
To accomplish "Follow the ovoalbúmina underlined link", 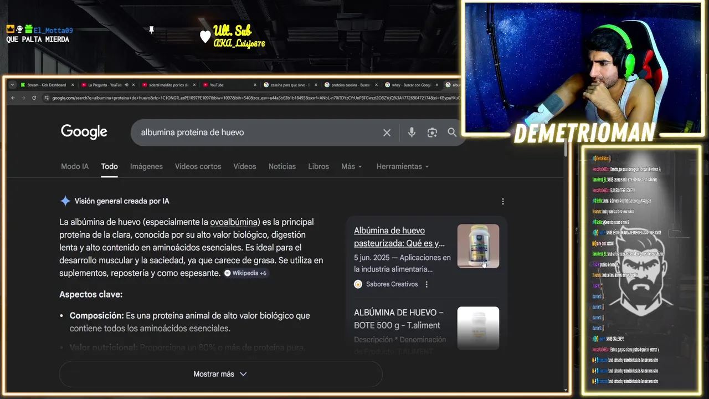I will pos(234,222).
